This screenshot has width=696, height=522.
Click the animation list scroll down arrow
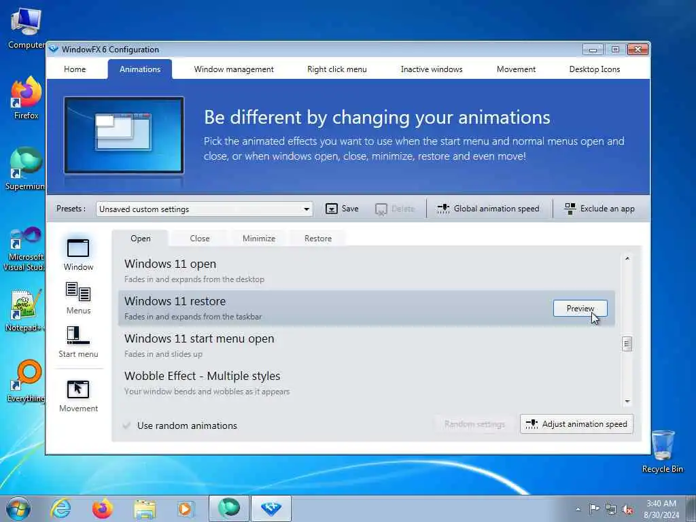tap(627, 401)
